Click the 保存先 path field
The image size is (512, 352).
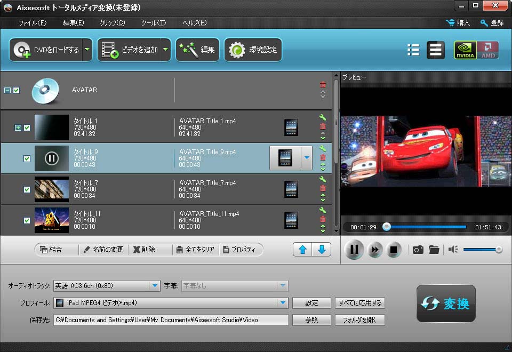pyautogui.click(x=171, y=320)
